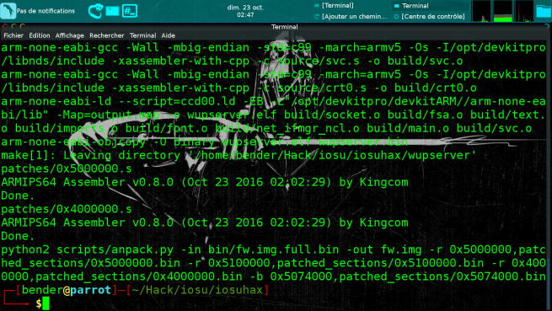Open the Affichage menu
This screenshot has height=311, width=552.
pyautogui.click(x=70, y=35)
